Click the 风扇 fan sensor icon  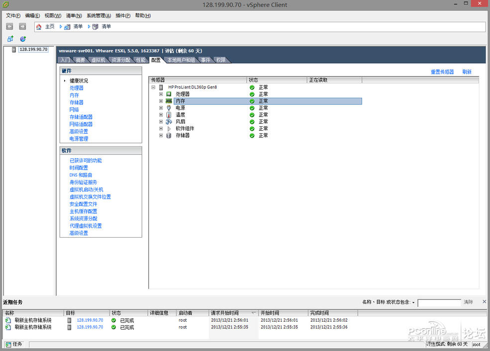click(169, 122)
